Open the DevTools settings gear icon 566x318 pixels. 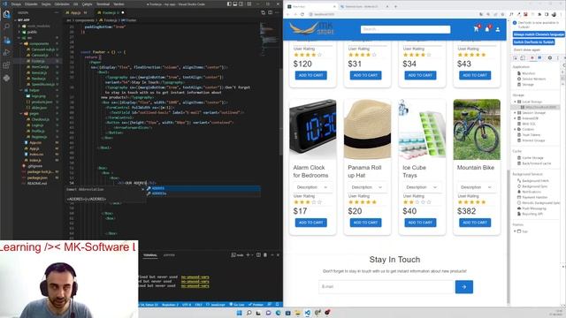point(550,57)
